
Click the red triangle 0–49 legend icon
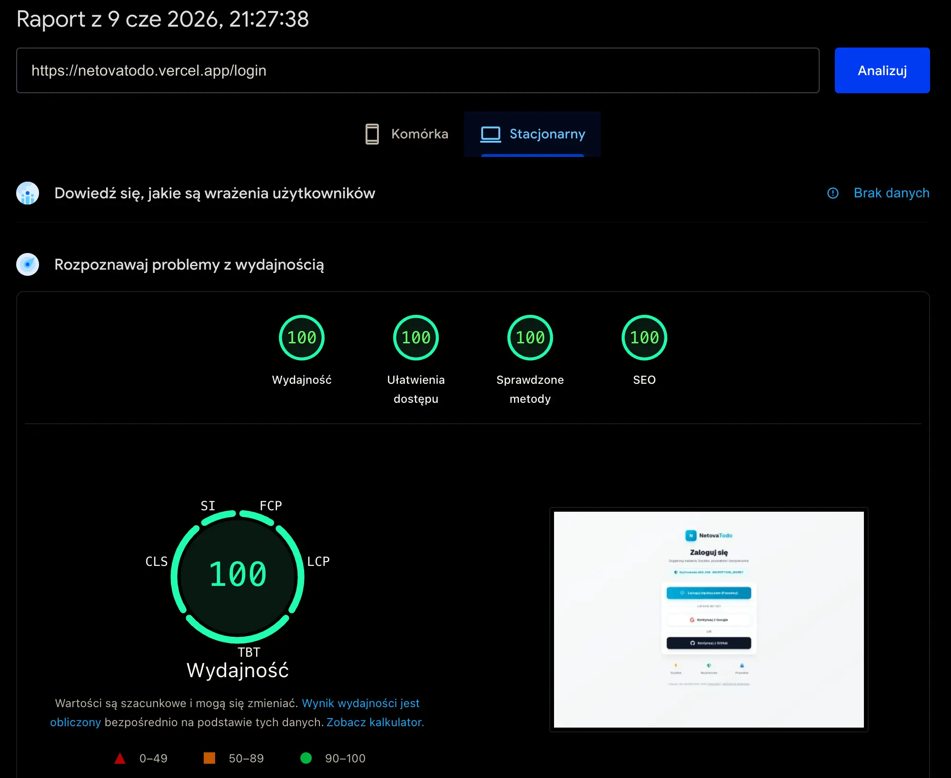[120, 758]
